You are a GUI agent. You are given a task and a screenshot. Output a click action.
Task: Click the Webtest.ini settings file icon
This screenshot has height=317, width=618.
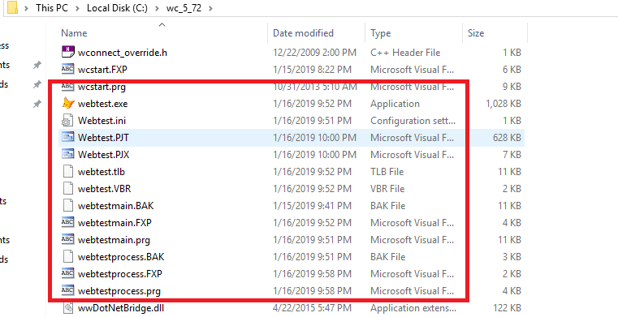coord(67,120)
